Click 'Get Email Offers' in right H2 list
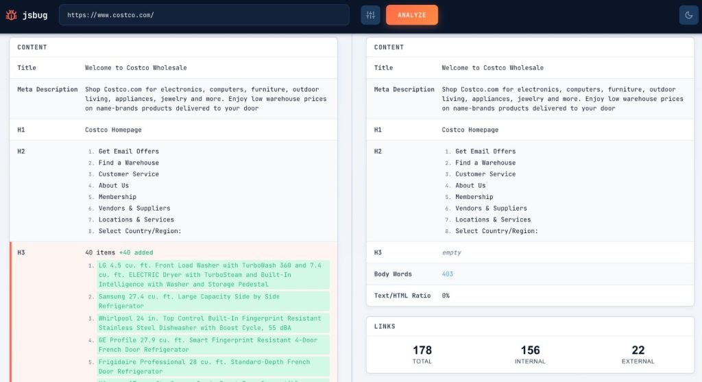 point(485,152)
